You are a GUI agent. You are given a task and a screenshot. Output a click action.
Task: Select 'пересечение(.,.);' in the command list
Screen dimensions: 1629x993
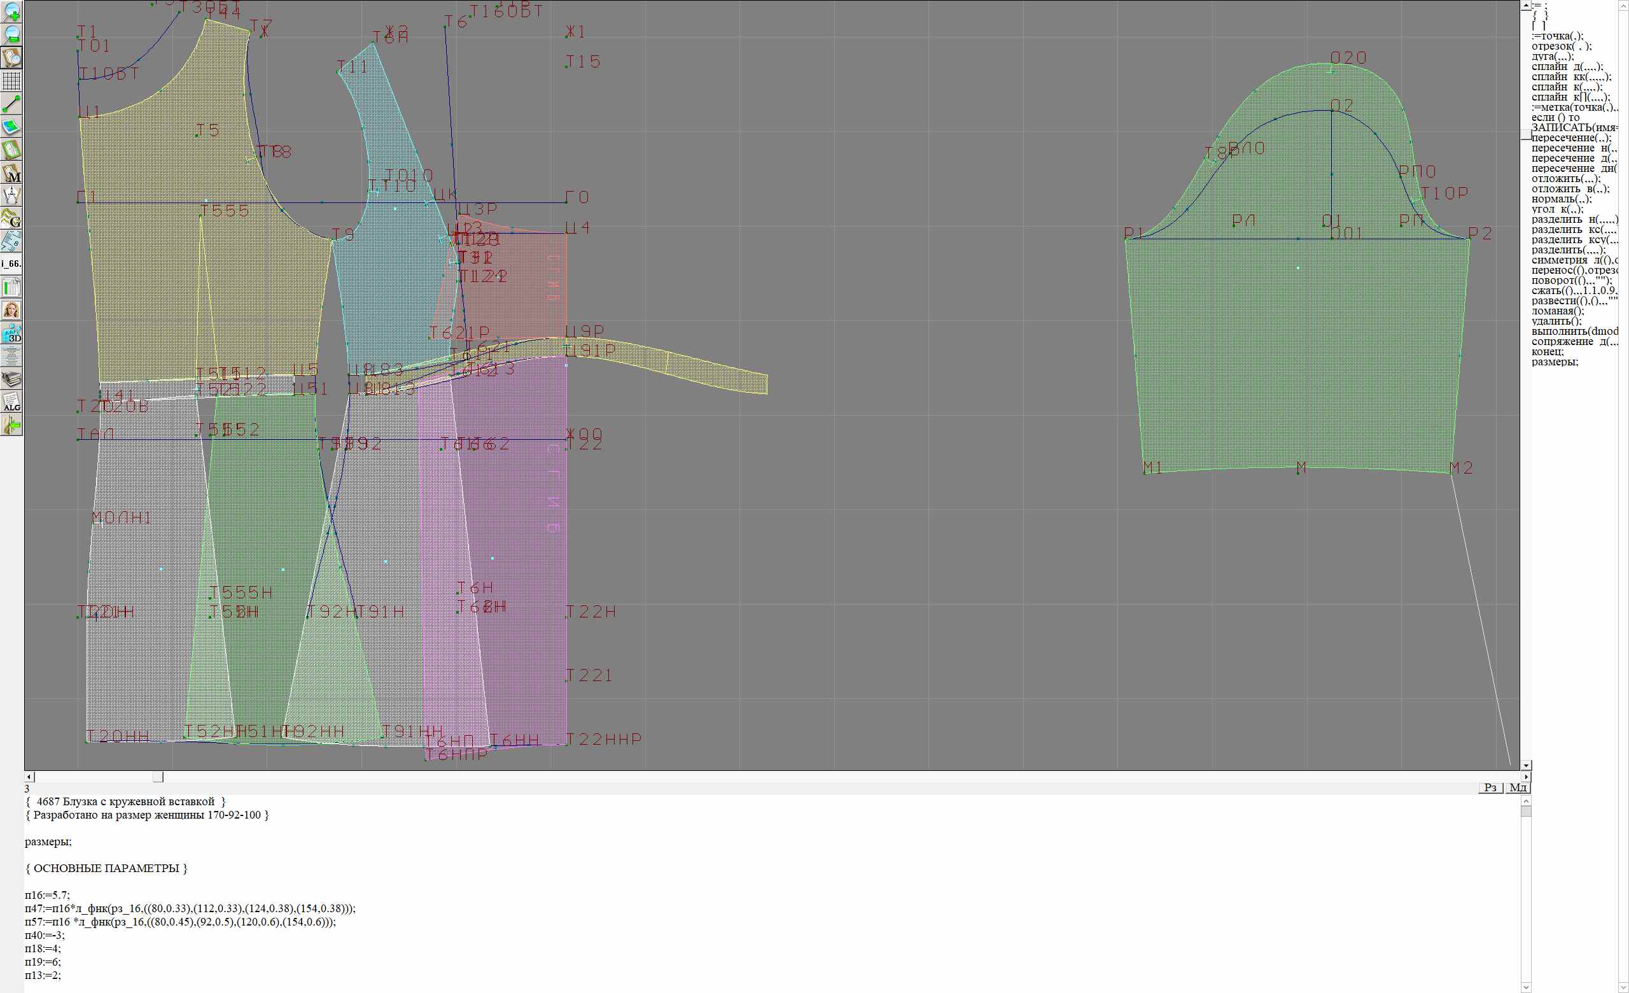coord(1571,138)
